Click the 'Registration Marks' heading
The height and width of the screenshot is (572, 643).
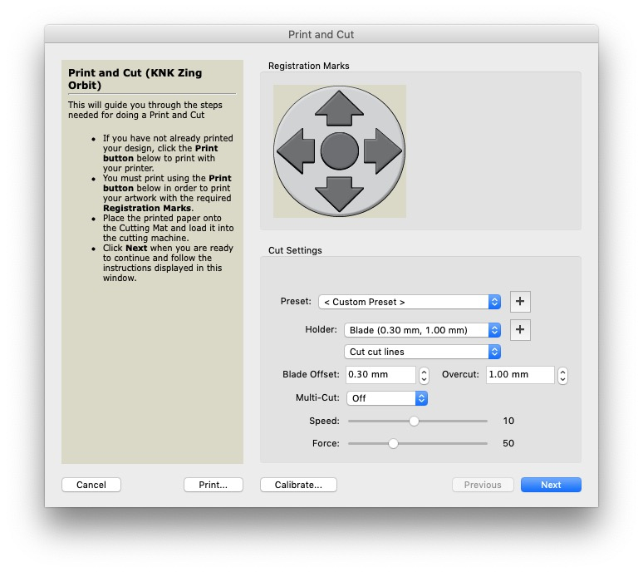click(309, 66)
